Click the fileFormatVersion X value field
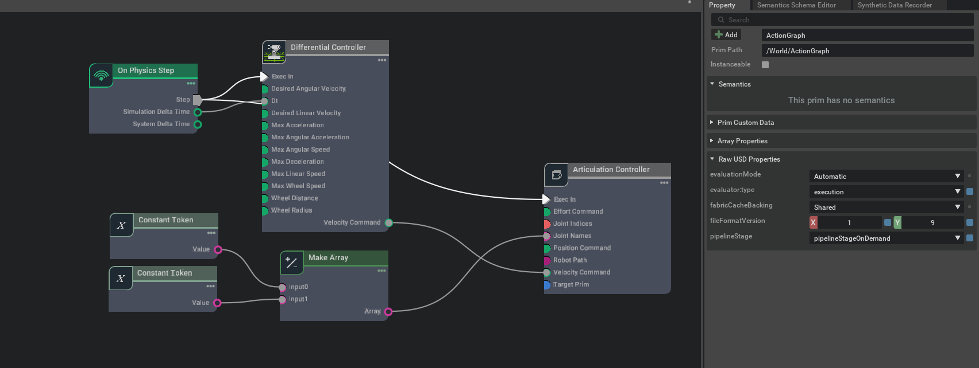This screenshot has height=368, width=979. pyautogui.click(x=849, y=223)
